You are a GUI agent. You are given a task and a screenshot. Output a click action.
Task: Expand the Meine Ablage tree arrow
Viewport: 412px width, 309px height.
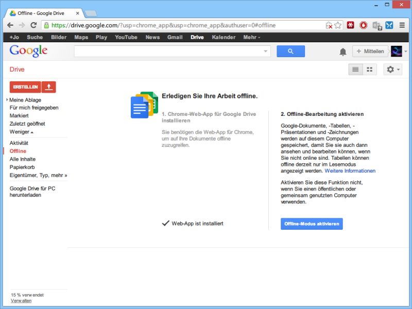[7, 99]
